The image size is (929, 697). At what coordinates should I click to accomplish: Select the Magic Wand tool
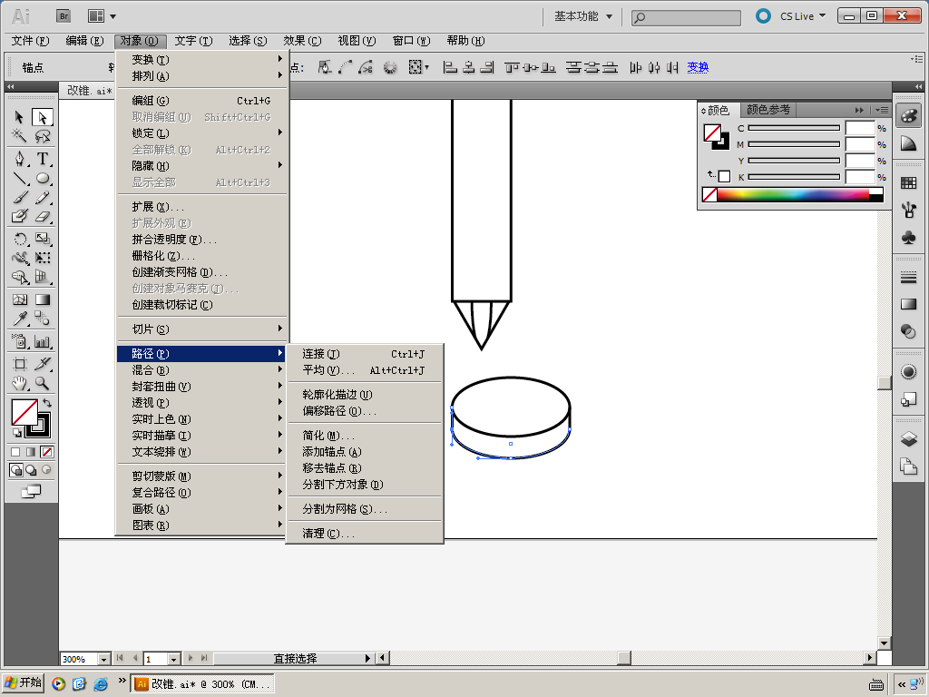coord(19,136)
